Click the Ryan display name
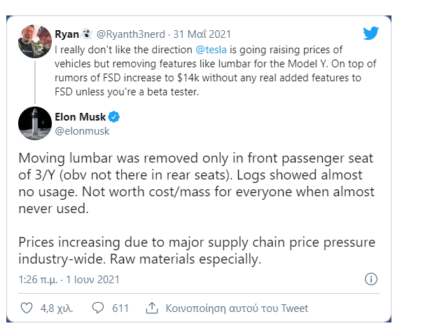 67,33
